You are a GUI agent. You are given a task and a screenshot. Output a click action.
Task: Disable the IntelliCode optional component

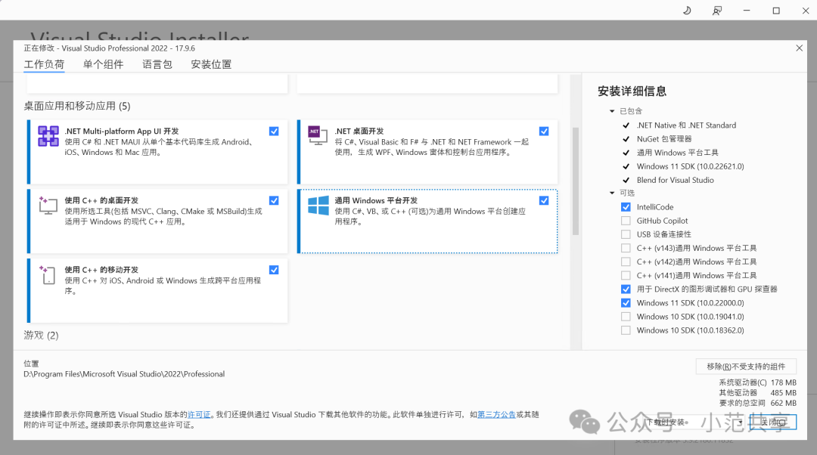coord(626,206)
